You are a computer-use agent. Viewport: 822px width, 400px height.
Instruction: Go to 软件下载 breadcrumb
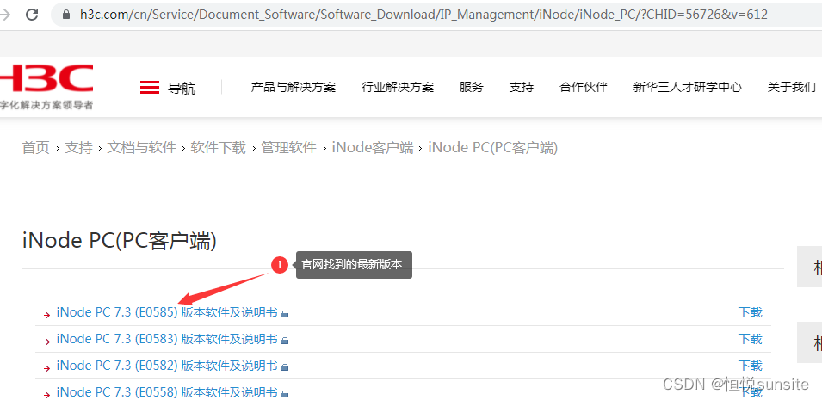[x=218, y=148]
